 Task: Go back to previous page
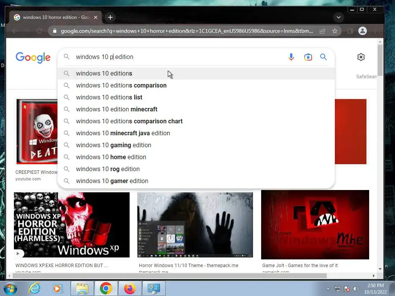15,31
